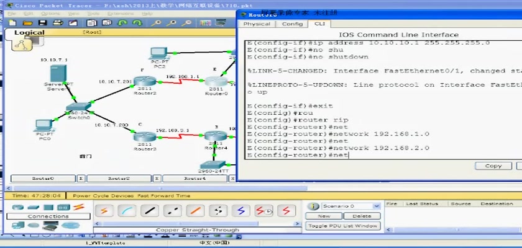Viewport: 522px width, 248px height.
Task: Open the Drawing Palette toolbar icon
Action: 206,23
